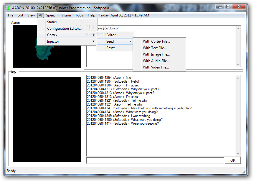
Task: Open the View menu
Action: (x=31, y=15)
